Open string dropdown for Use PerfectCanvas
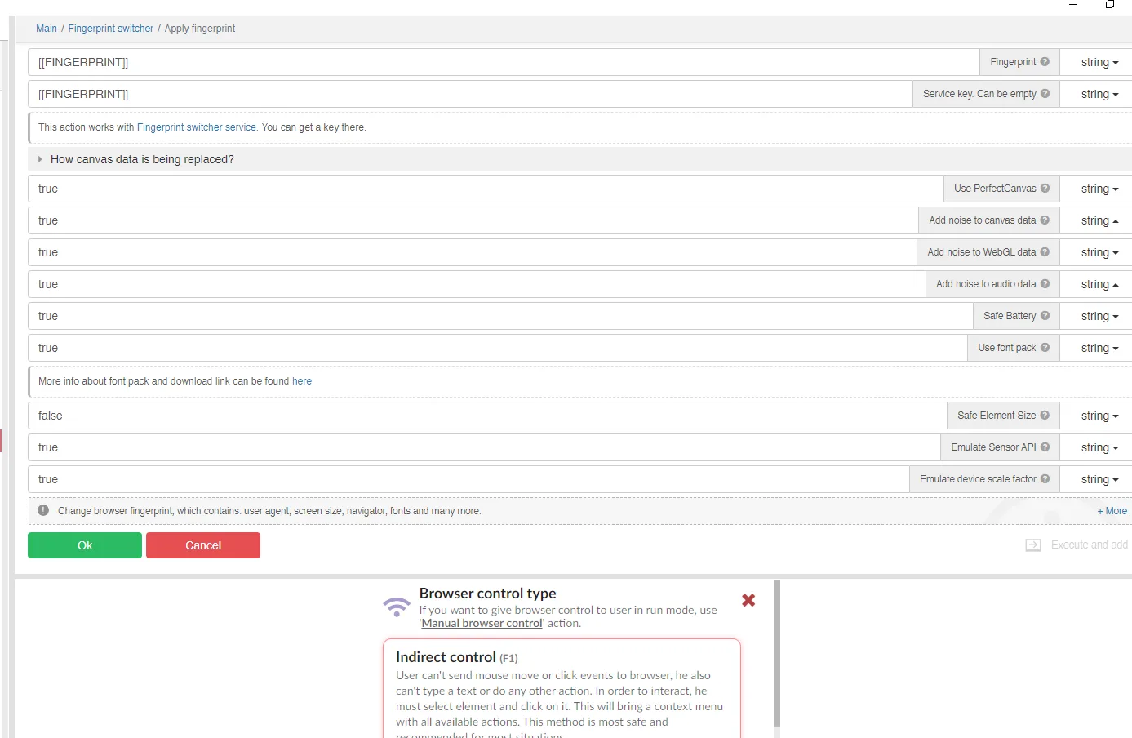The image size is (1132, 738). 1099,189
